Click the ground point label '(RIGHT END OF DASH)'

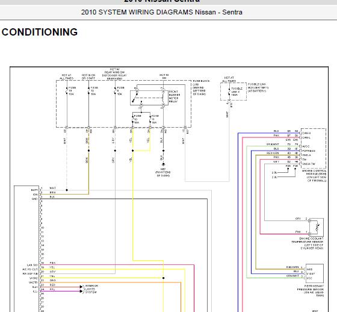(163, 174)
